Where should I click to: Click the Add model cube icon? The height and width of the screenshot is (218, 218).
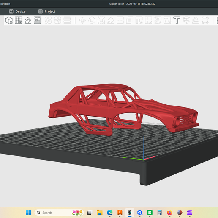[x=9, y=20]
